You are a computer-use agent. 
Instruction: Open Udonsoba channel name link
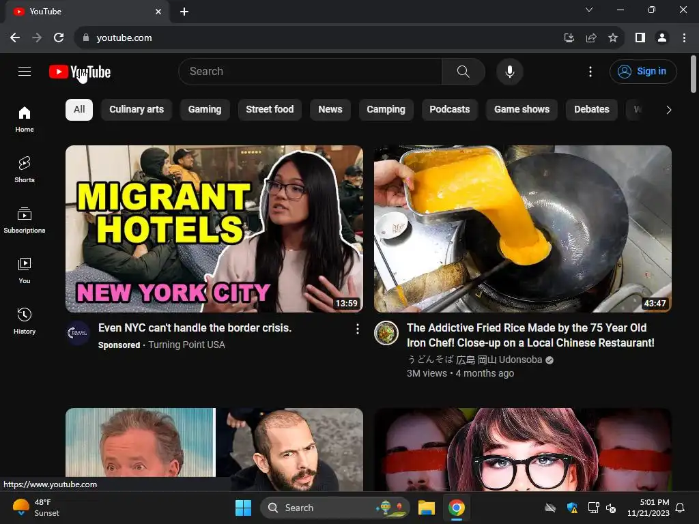coord(474,360)
